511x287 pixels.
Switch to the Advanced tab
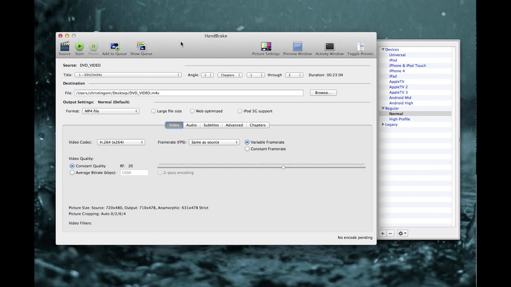(x=234, y=125)
